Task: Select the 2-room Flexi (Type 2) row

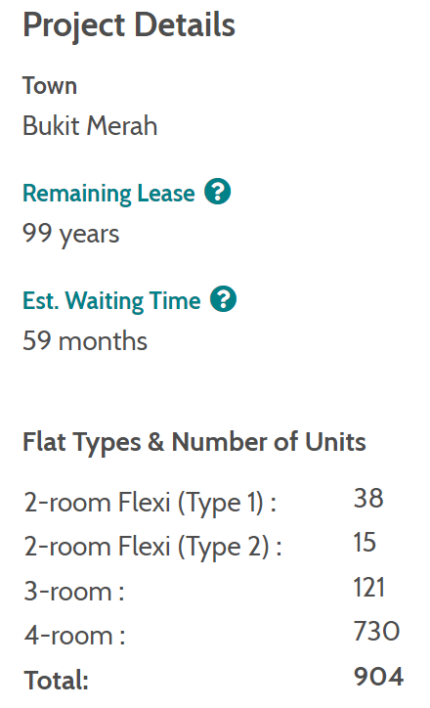Action: (212, 547)
